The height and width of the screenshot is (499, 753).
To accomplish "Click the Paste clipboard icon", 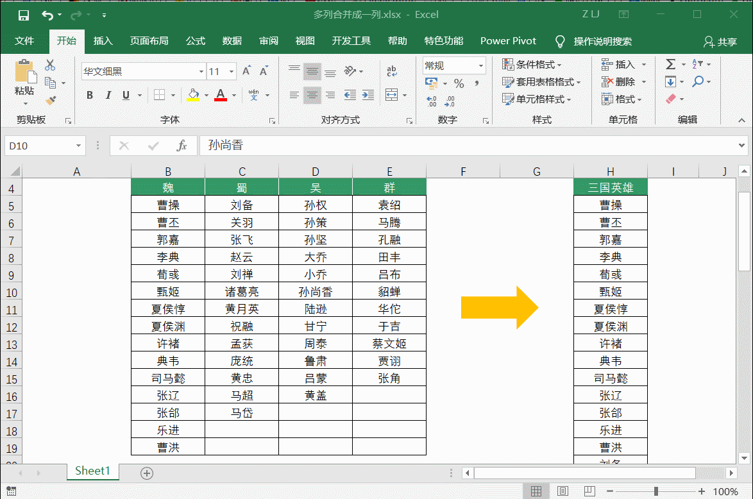I will (x=24, y=72).
